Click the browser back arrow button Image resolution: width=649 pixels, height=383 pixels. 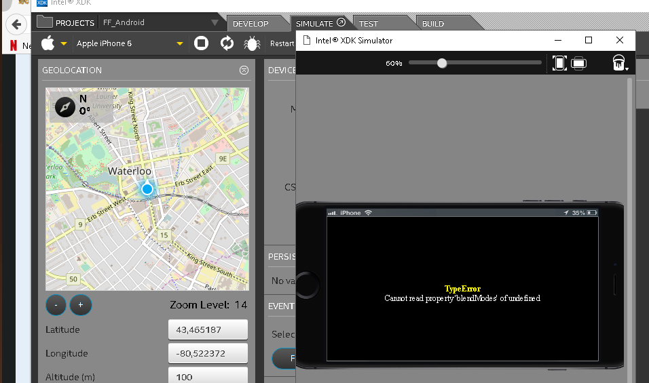pyautogui.click(x=16, y=24)
